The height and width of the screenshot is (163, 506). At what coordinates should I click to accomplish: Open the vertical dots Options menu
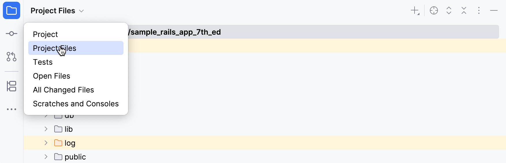pyautogui.click(x=479, y=11)
